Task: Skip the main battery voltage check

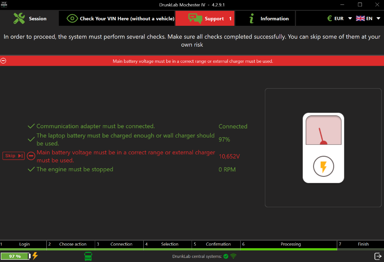Action: click(14, 156)
